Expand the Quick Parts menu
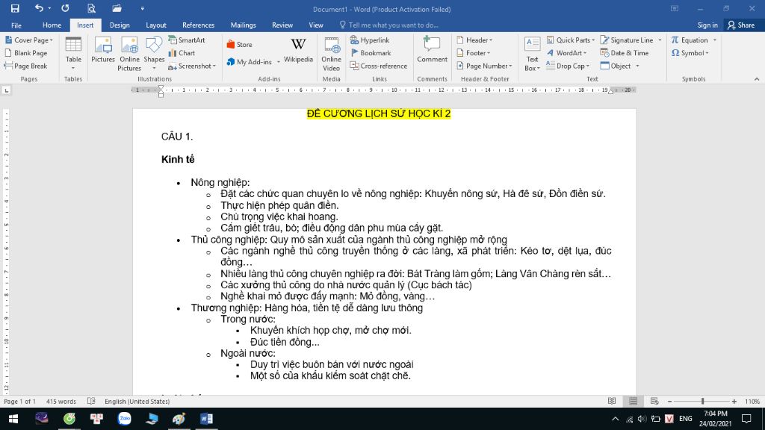The width and height of the screenshot is (765, 430). click(570, 40)
